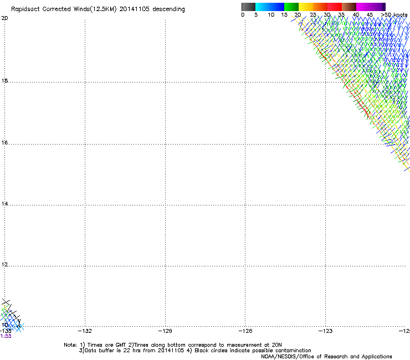Click the legend label 15
Viewport: 410px width, 360px height.
(x=284, y=15)
